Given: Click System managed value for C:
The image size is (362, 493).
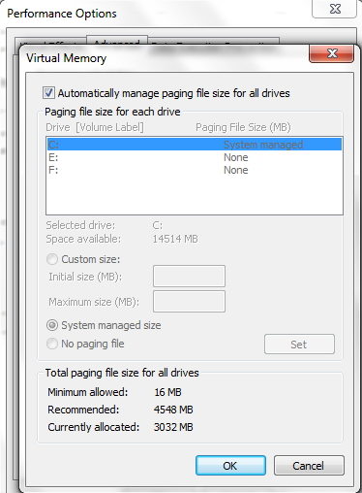Looking at the screenshot, I should coord(263,145).
